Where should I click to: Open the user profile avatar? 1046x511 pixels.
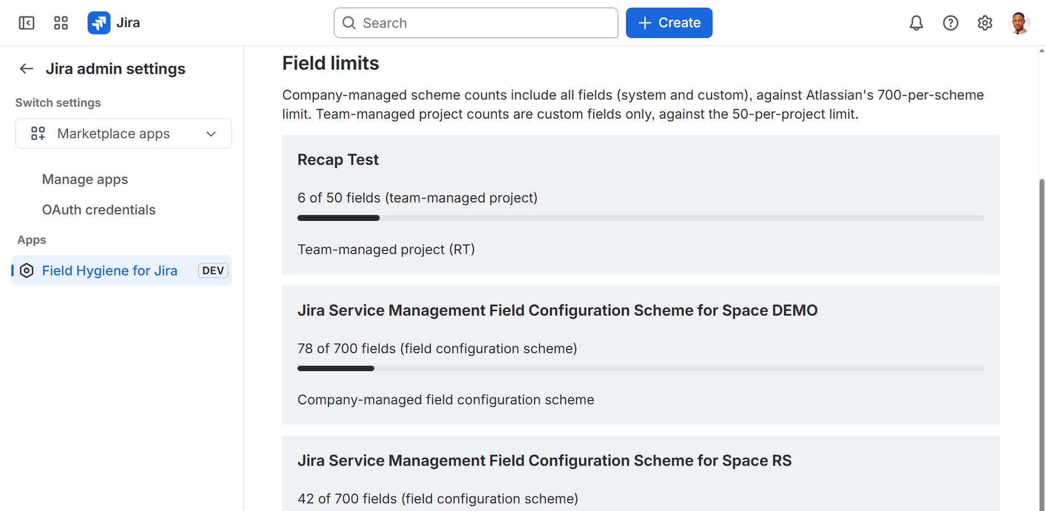pos(1019,23)
